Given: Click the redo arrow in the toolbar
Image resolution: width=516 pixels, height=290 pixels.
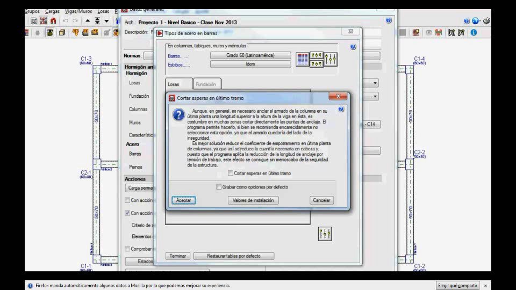Looking at the screenshot, I should click(x=75, y=21).
